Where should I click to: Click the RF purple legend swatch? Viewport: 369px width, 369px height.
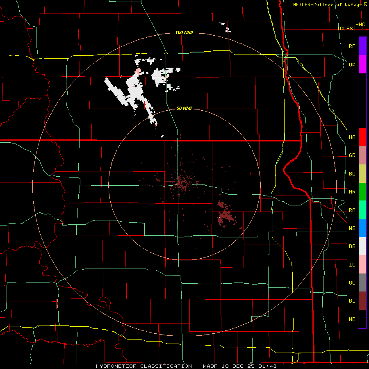click(362, 46)
